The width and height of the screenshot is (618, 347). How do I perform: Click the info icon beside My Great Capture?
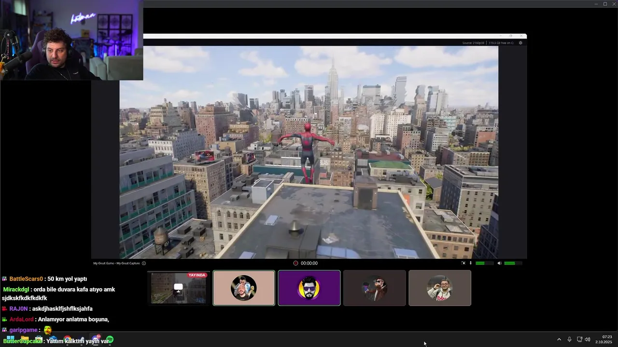pyautogui.click(x=144, y=263)
